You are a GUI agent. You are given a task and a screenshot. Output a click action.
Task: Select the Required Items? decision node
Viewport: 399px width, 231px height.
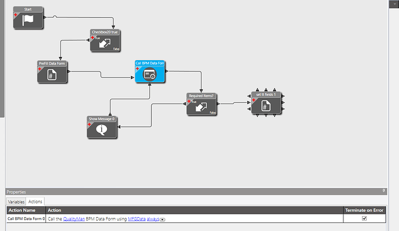point(201,104)
